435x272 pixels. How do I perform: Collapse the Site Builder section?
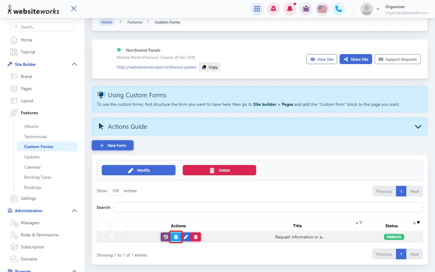pyautogui.click(x=74, y=64)
